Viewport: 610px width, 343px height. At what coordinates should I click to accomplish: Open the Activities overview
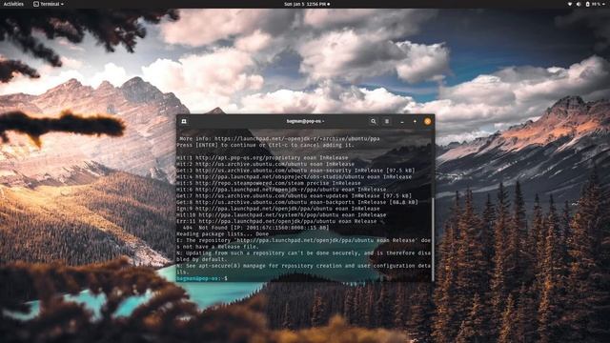click(x=13, y=4)
